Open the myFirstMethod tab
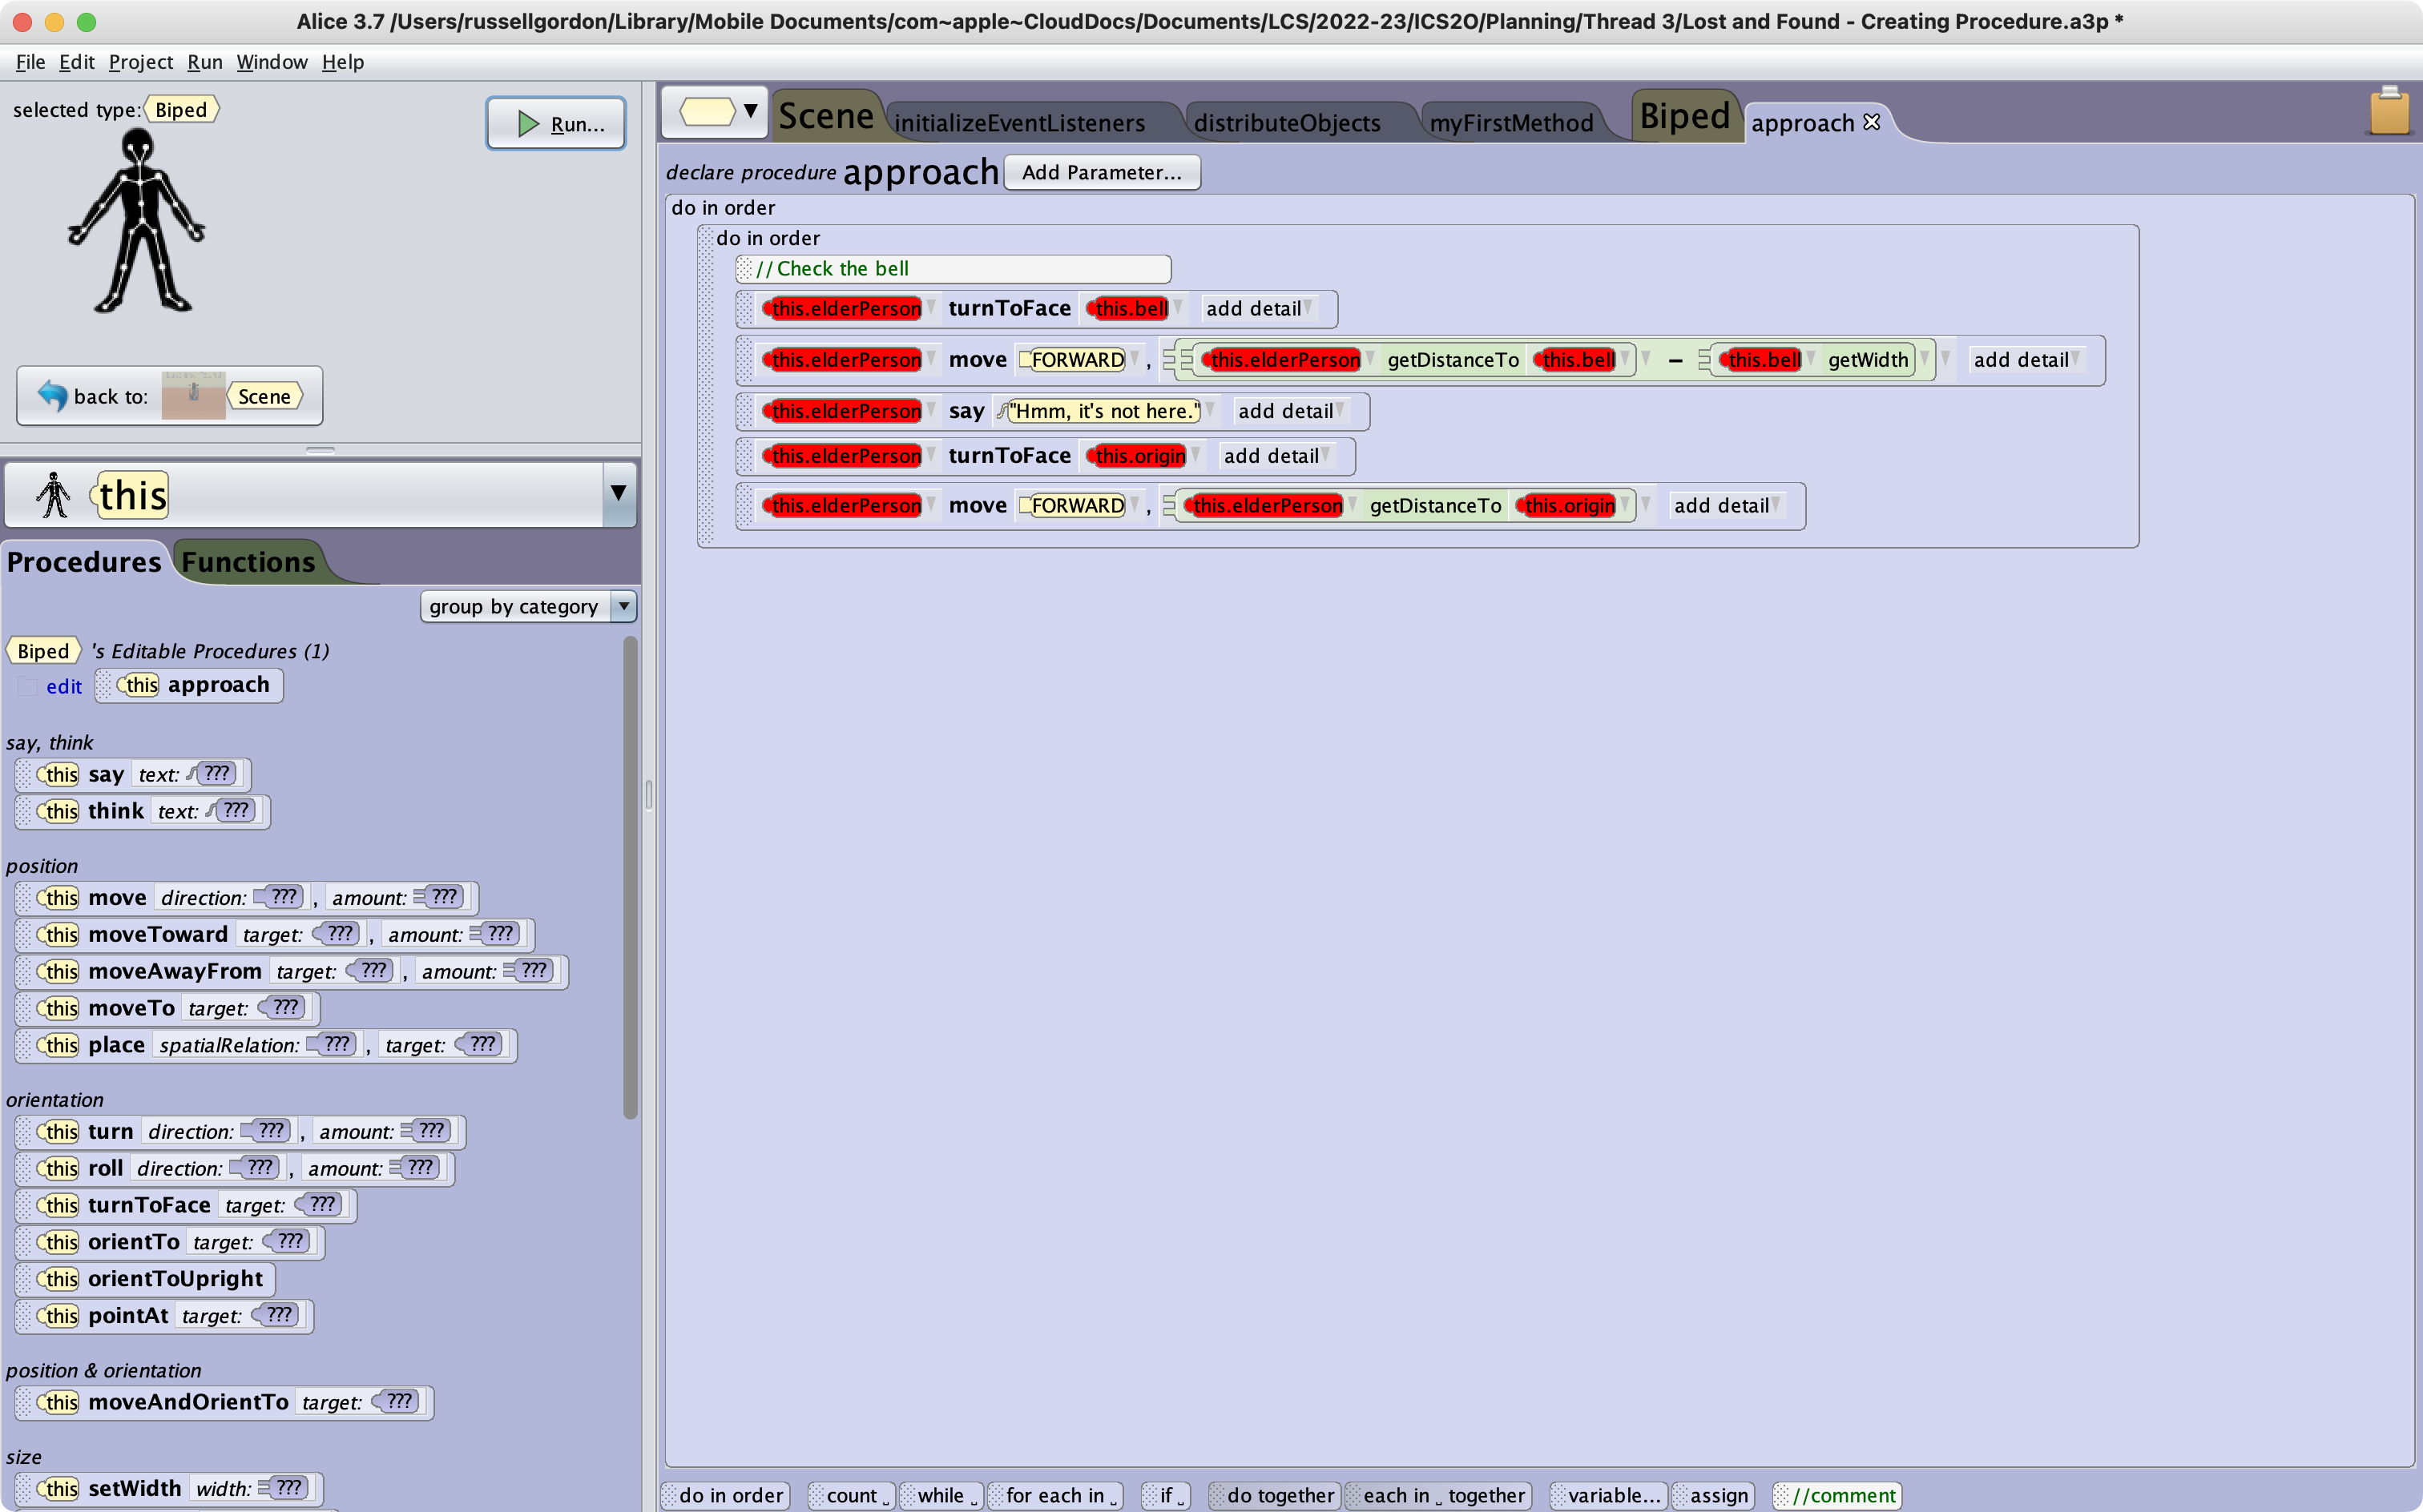This screenshot has width=2423, height=1512. pyautogui.click(x=1510, y=123)
